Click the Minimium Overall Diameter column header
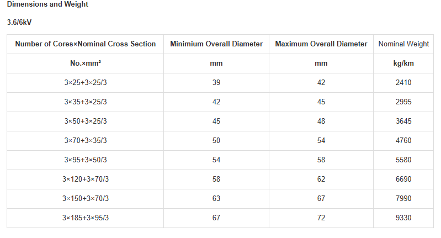The height and width of the screenshot is (238, 441). click(216, 44)
